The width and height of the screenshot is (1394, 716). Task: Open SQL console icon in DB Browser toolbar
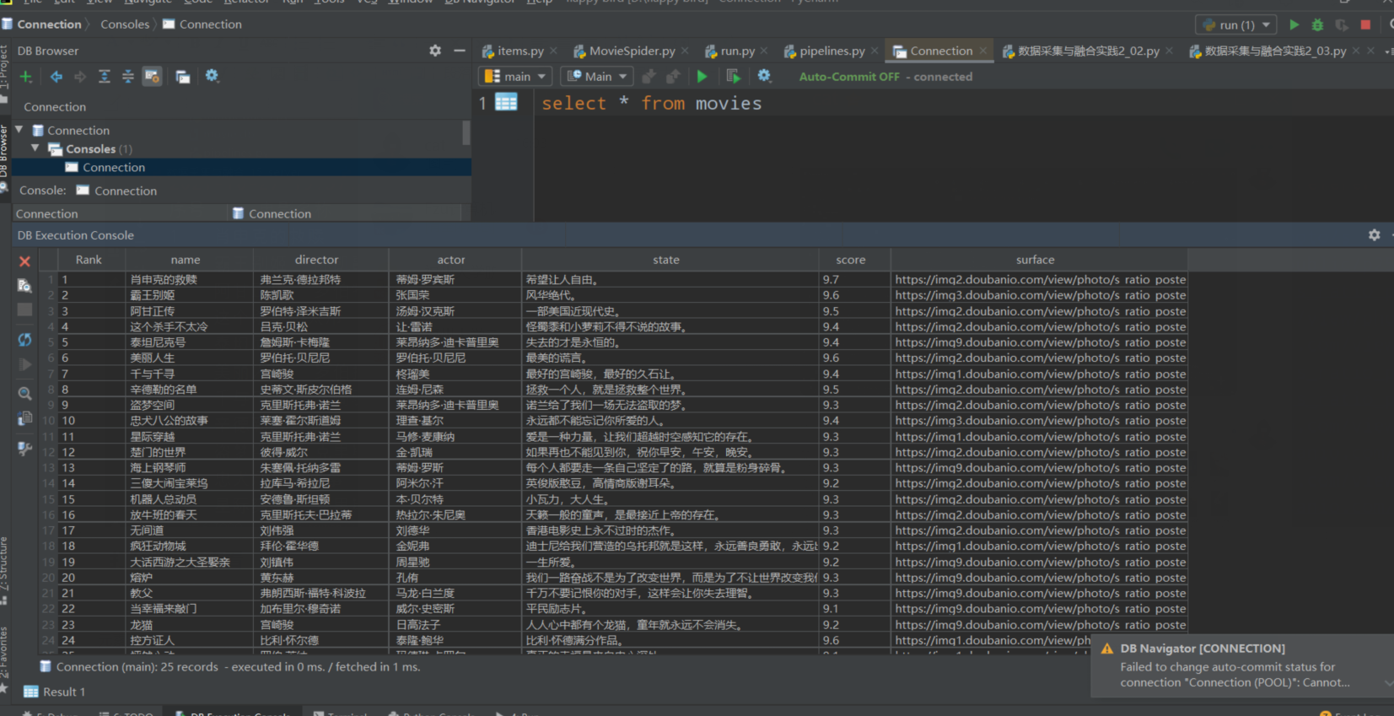tap(182, 77)
